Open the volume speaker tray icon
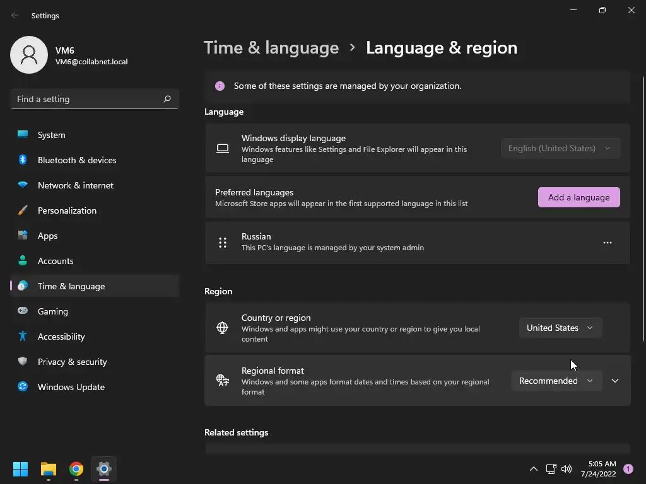646x484 pixels. 567,469
